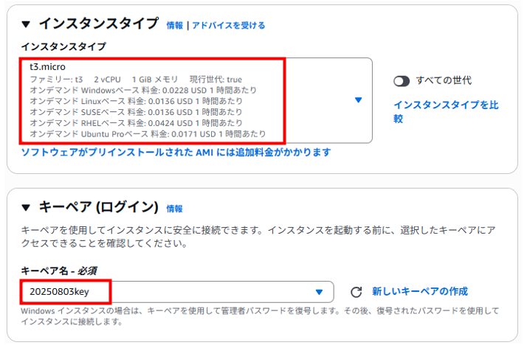Screen dimensions: 527x345
Task: Refresh the key pair list
Action: [356, 292]
